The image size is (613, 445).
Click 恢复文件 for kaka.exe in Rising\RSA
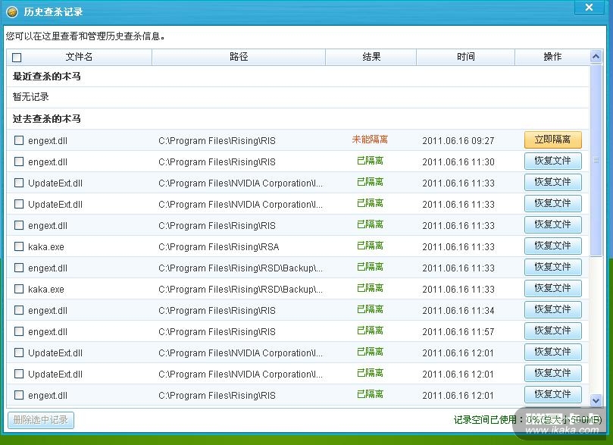[553, 246]
